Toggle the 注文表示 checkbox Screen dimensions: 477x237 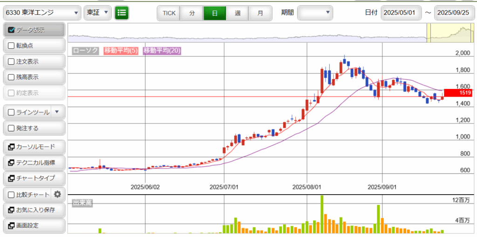pyautogui.click(x=12, y=61)
